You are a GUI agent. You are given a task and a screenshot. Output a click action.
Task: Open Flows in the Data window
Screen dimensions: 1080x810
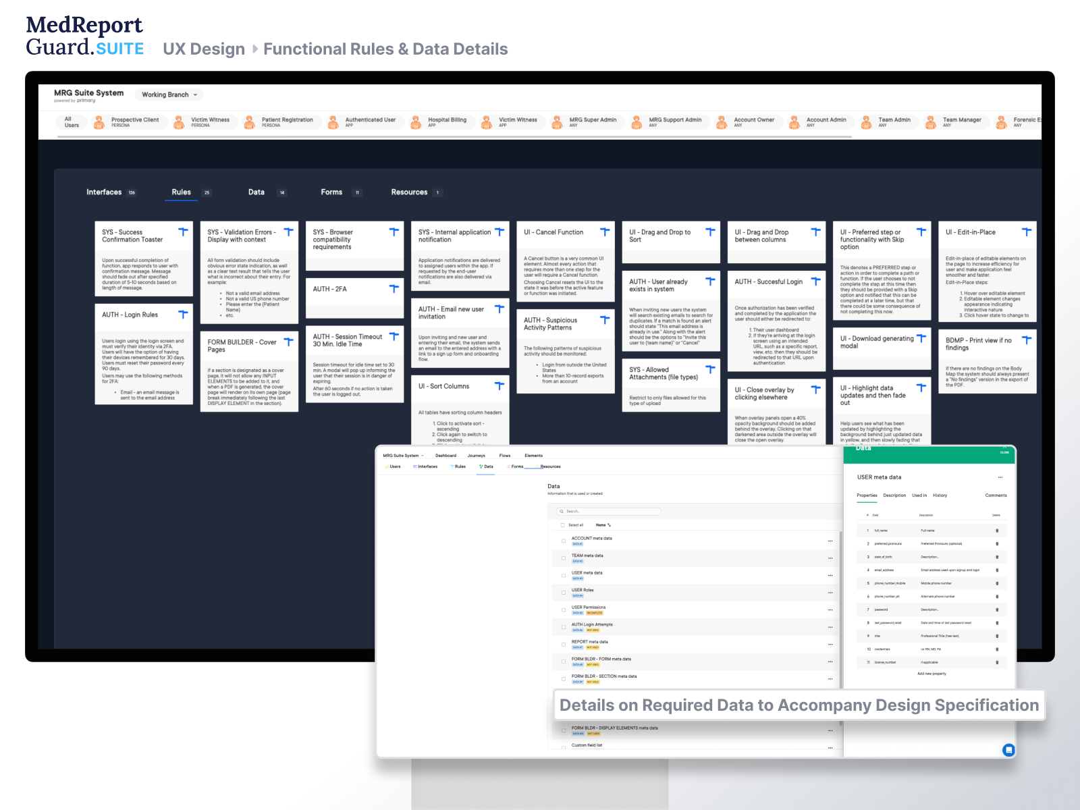tap(505, 456)
